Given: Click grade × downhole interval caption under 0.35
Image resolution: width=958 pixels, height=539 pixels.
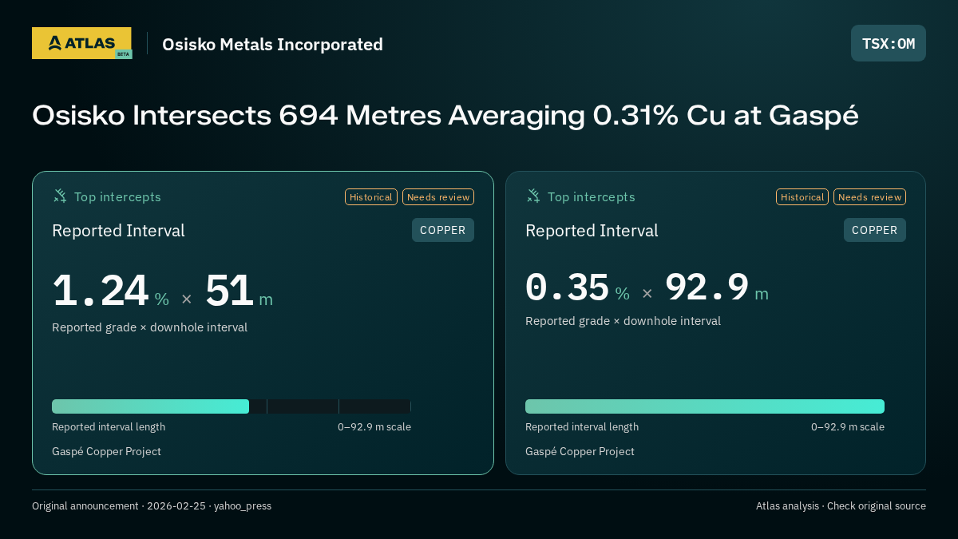Looking at the screenshot, I should tap(623, 321).
